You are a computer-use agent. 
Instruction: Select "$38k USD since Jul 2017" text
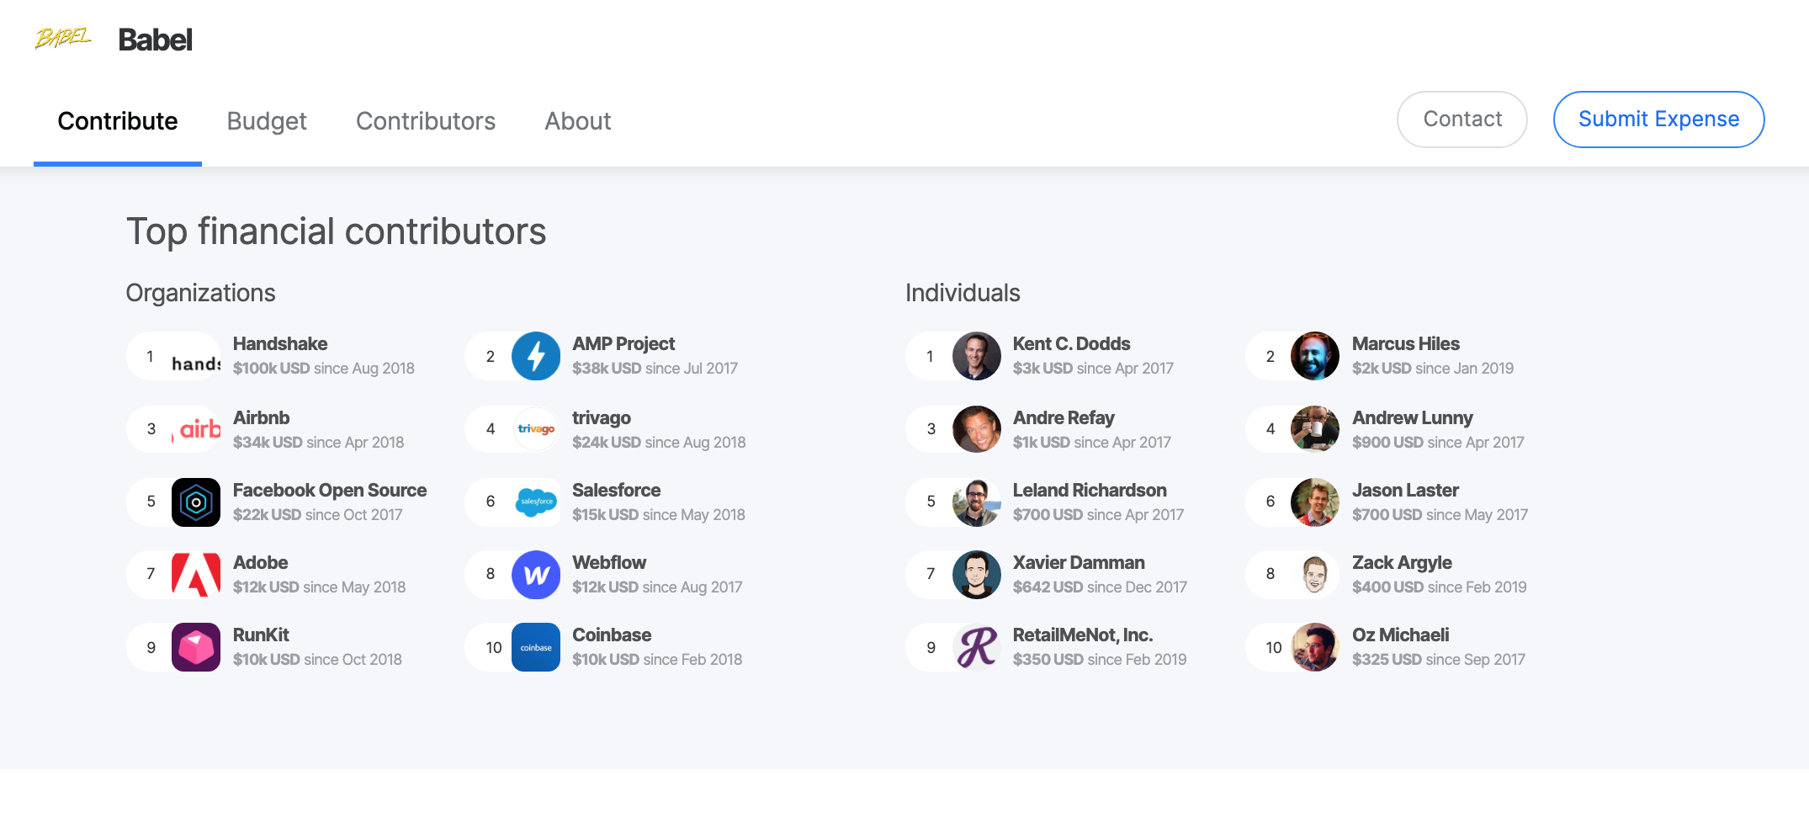[655, 368]
